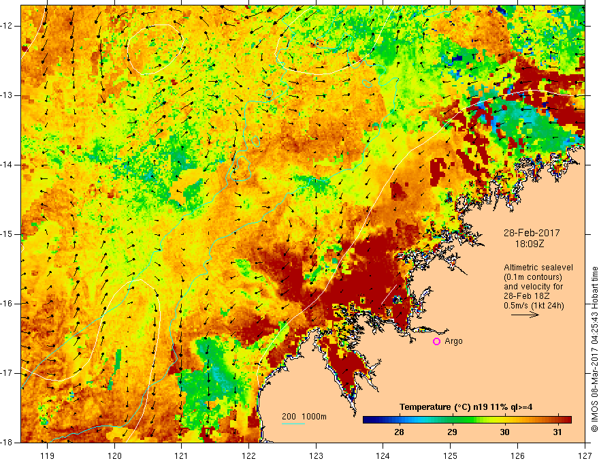Click the IMOS copyright timestamp text
This screenshot has height=463, width=599.
(594, 349)
